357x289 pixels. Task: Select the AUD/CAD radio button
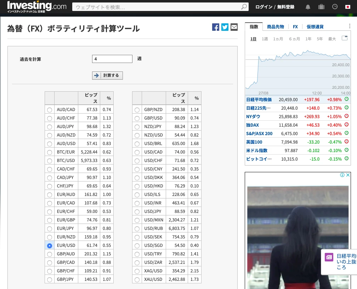tap(50, 110)
